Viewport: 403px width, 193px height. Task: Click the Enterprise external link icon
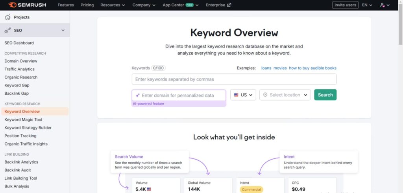point(229,5)
